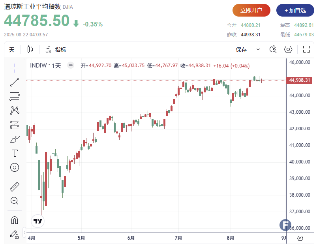Click the 最高 value 44892.61
Viewport: 317px width, 244px height.
point(304,25)
